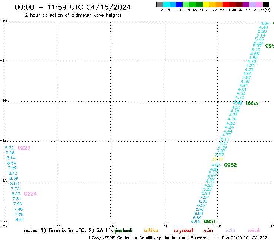Select the 6.94 value beside 0951
The height and width of the screenshot is (241, 274).
click(x=196, y=222)
